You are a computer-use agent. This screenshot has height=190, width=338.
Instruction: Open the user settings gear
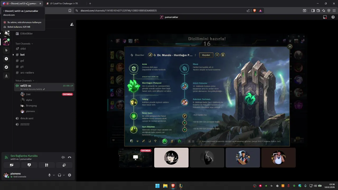coord(69,175)
